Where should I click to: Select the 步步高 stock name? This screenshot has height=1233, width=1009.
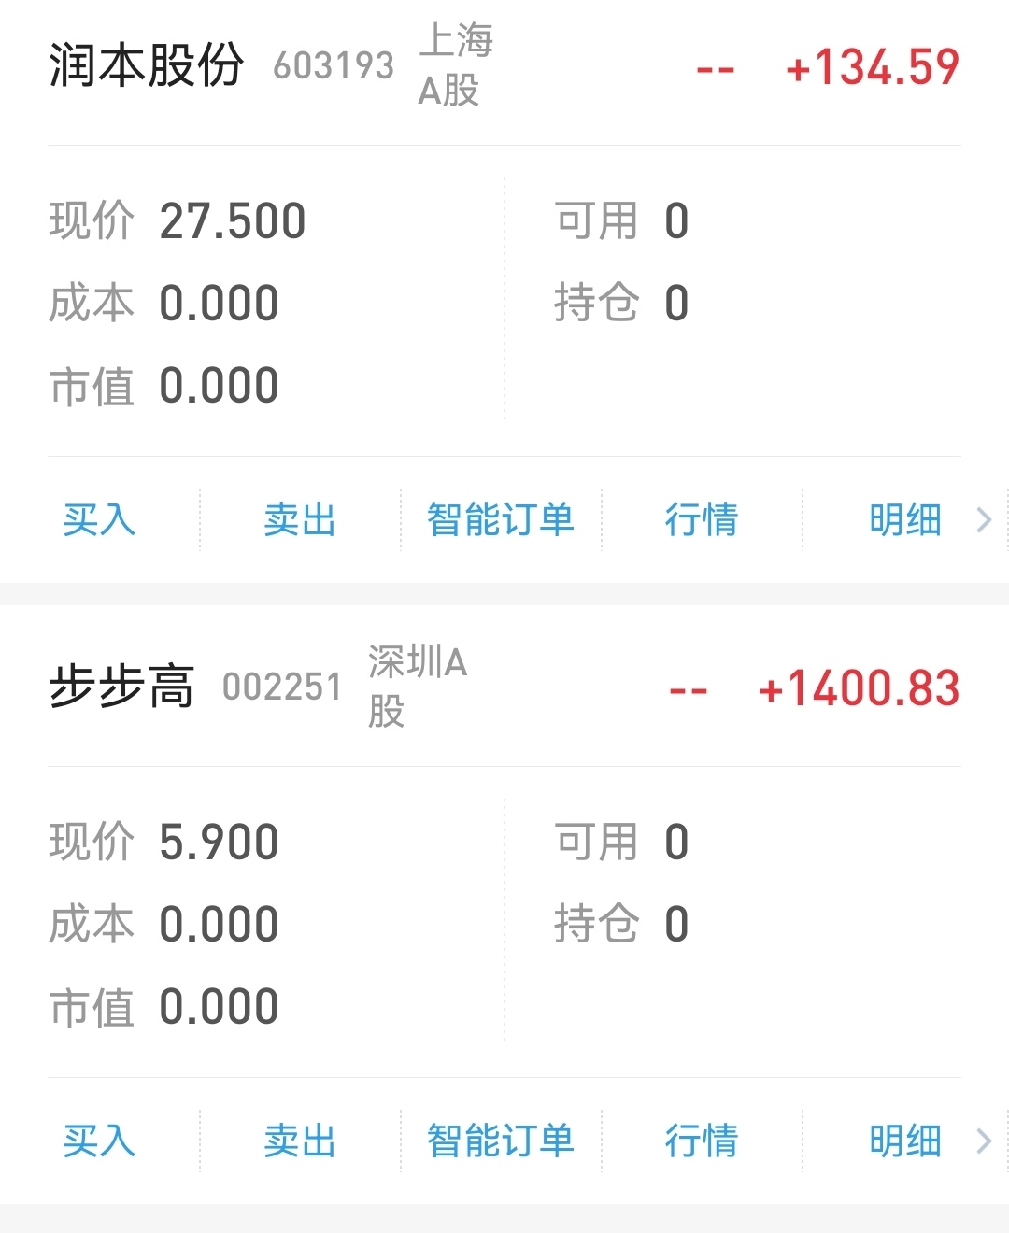click(x=121, y=687)
